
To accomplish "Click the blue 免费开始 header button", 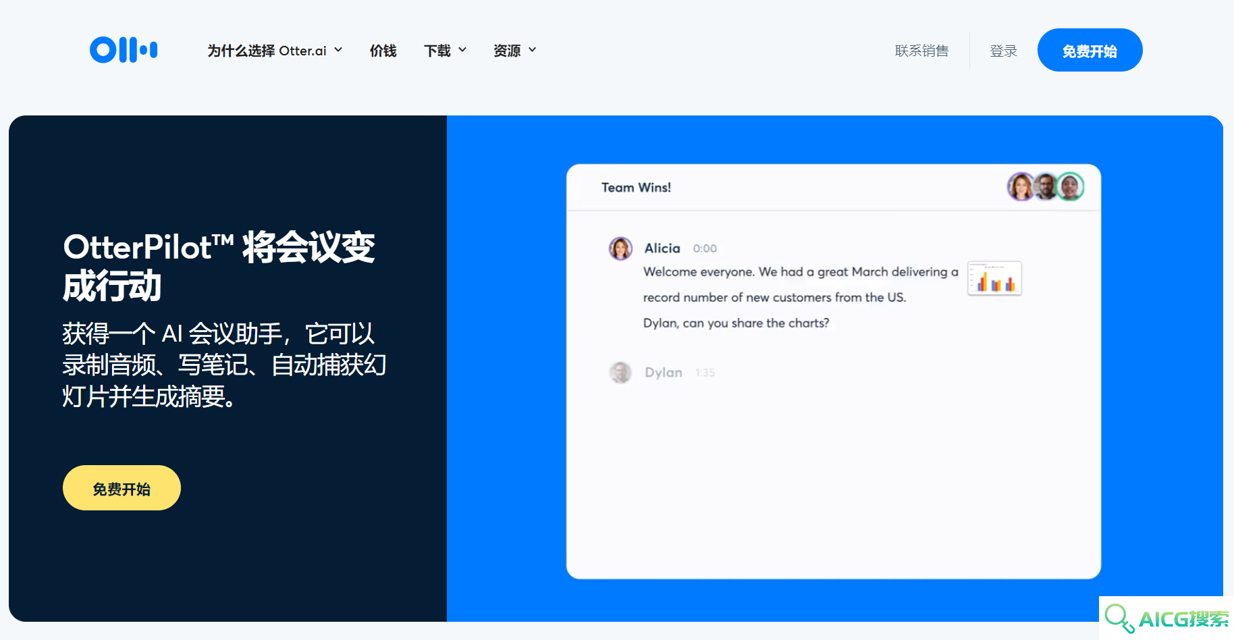I will [1090, 50].
